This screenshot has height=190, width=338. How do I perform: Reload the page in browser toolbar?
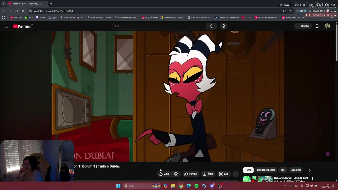click(16, 11)
